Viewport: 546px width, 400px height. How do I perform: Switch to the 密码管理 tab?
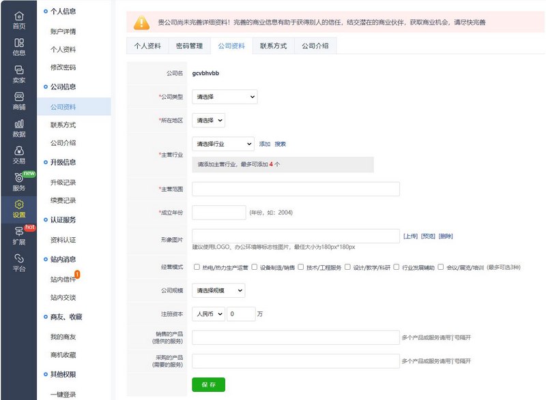click(189, 46)
